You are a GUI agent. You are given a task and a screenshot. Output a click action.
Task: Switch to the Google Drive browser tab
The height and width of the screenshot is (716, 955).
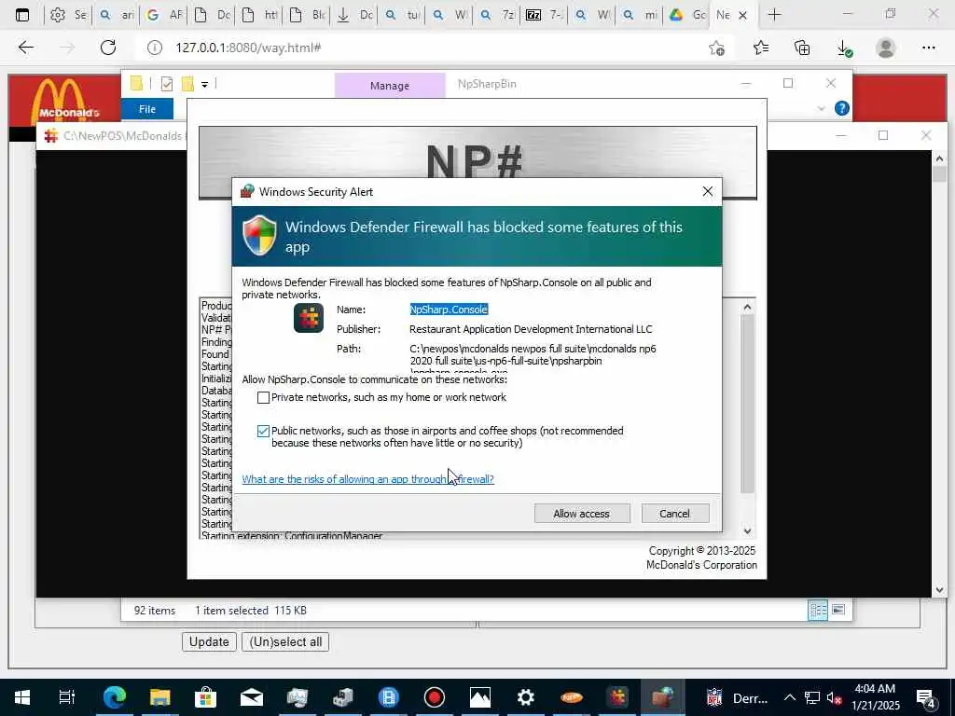tap(687, 15)
